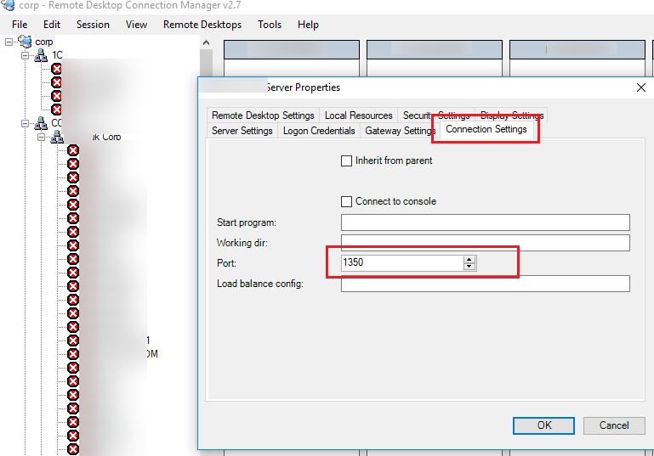Select disconnected server icon on row ending 1
The image size is (654, 456).
click(x=73, y=341)
